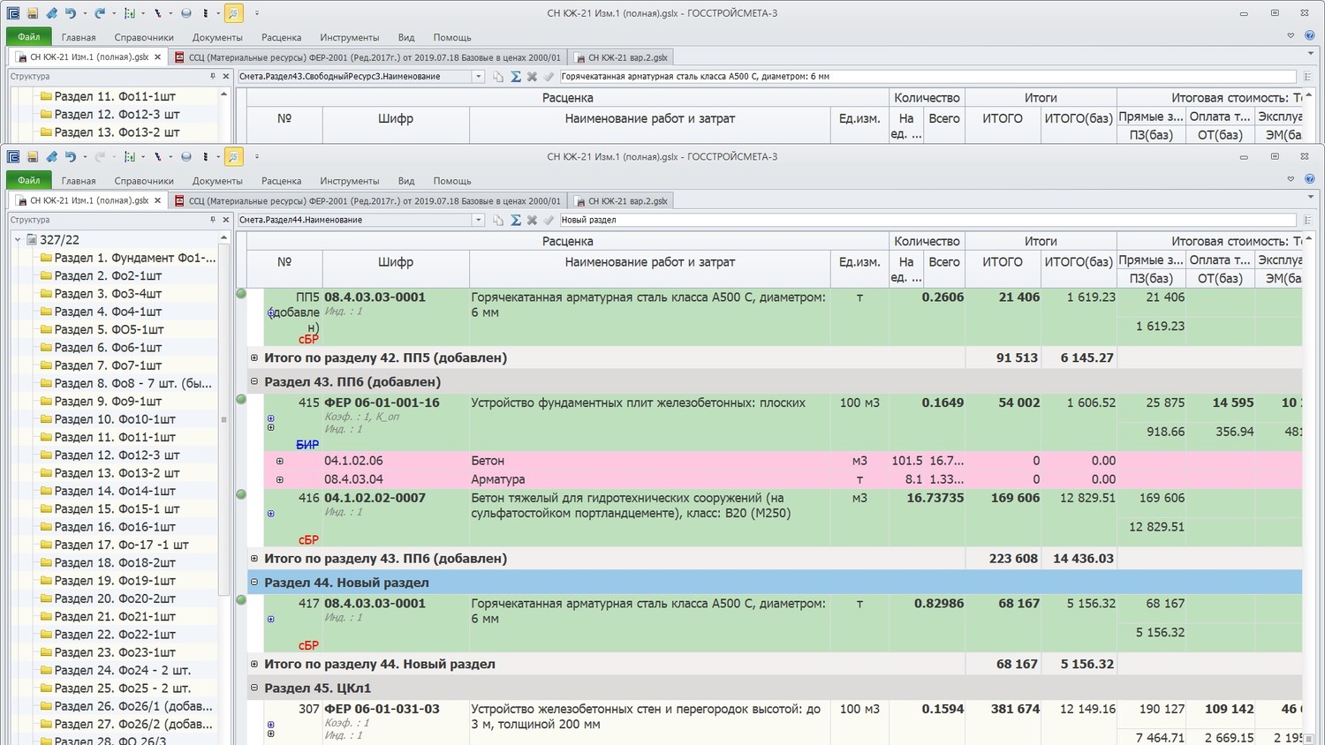Toggle the green status circle on row 417
Image resolution: width=1325 pixels, height=745 pixels.
[241, 600]
